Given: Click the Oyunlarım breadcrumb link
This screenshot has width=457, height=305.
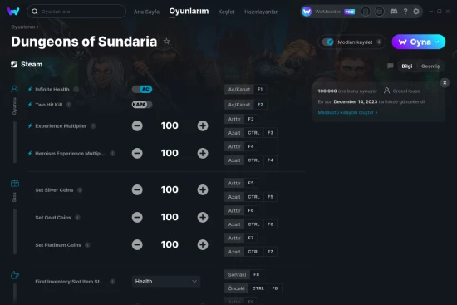Looking at the screenshot, I should coord(23,27).
